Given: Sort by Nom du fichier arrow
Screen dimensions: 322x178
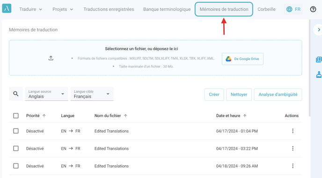Looking at the screenshot, I should (125, 116).
